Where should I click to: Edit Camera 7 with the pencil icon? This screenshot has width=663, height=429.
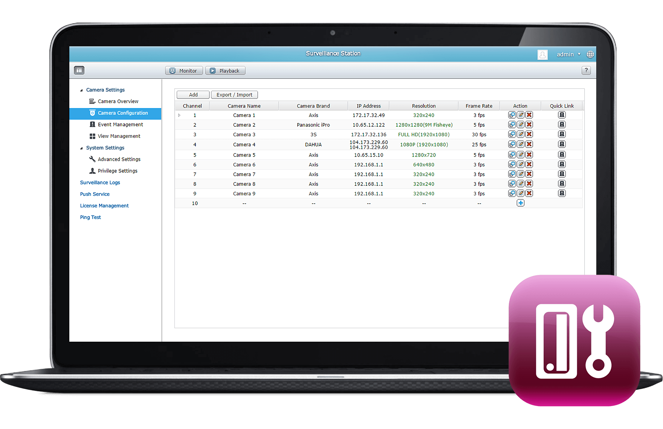521,174
